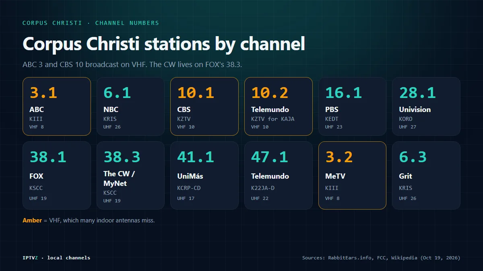Click the FOX station name
Viewport: 483px width, 271px height.
click(36, 176)
